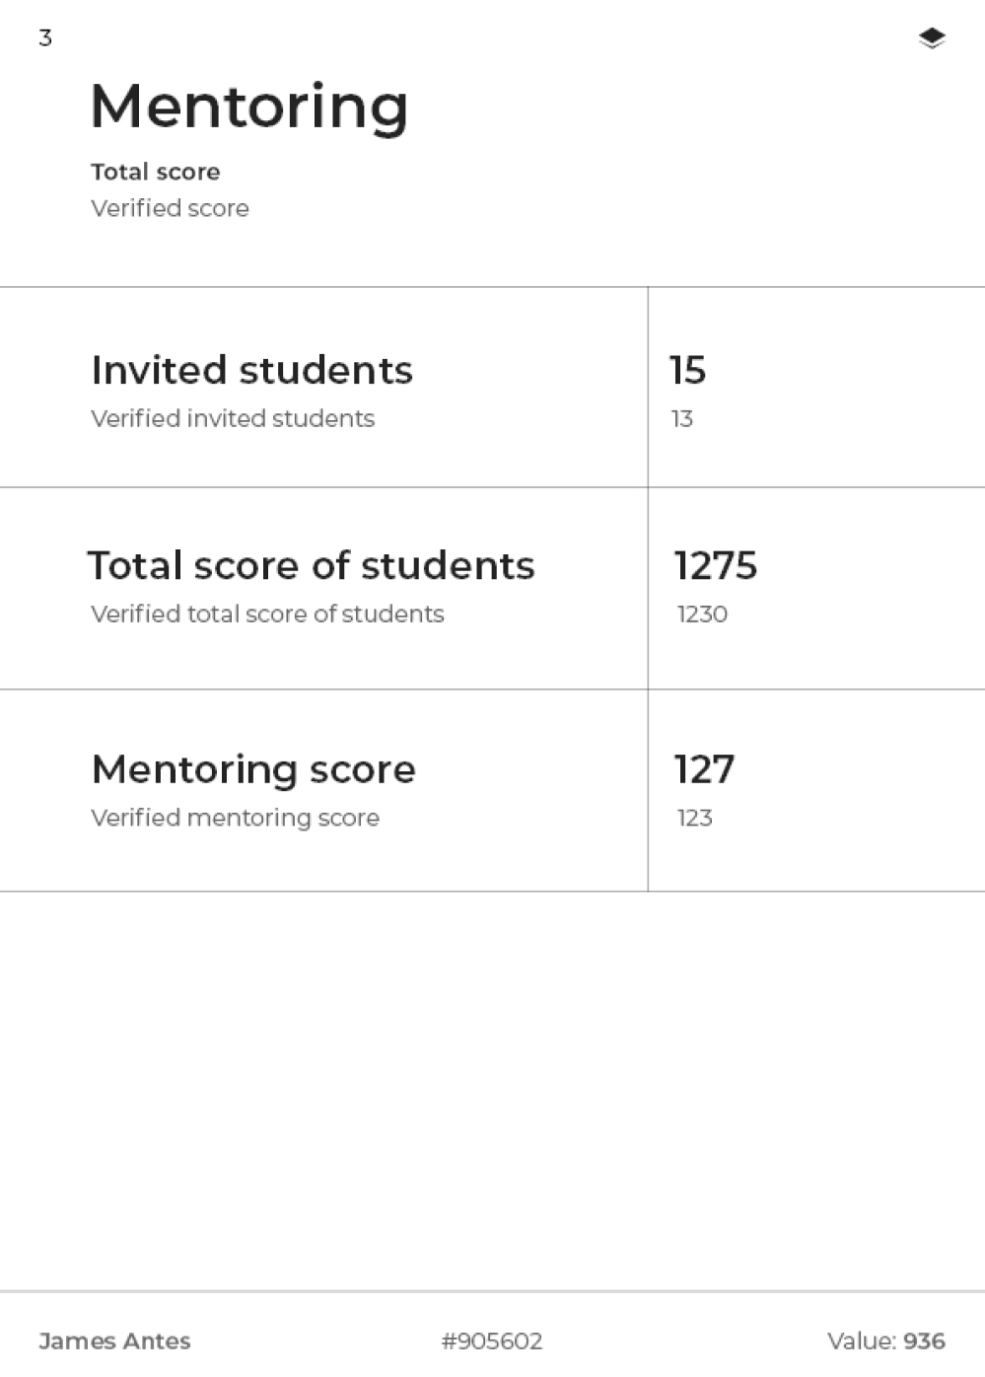Image resolution: width=985 pixels, height=1377 pixels.
Task: Click Verified invited students text
Action: point(233,418)
